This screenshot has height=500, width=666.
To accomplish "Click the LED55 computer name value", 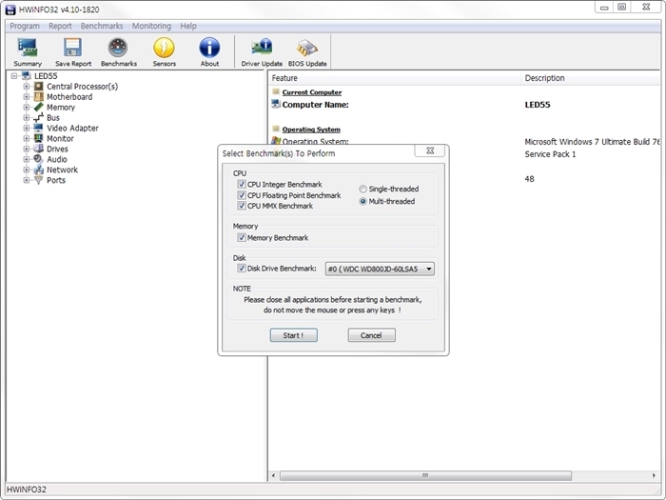I will 538,105.
